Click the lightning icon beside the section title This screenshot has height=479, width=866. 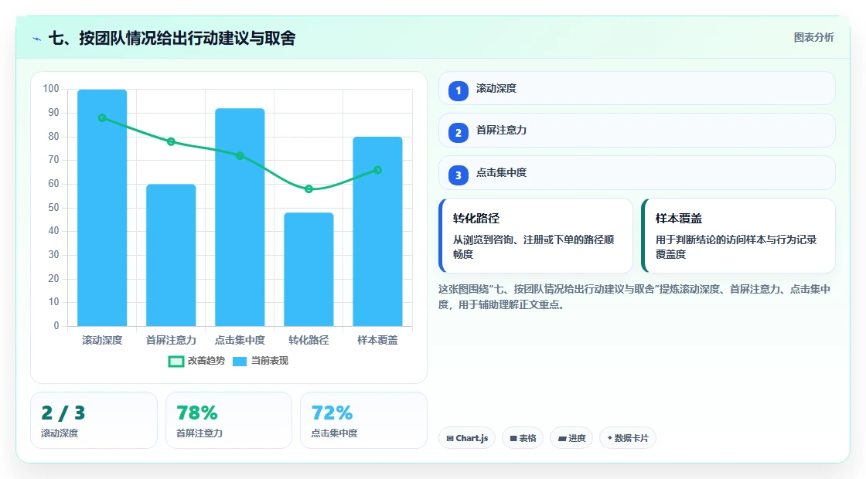coord(37,39)
